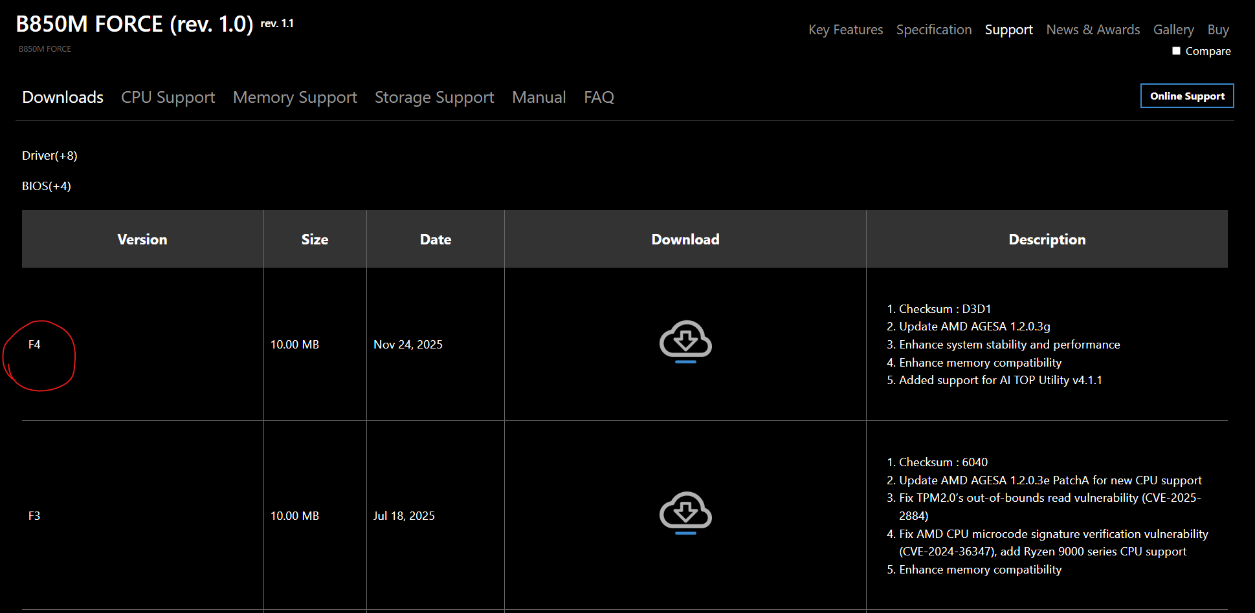Click the B850M FORCE (rev. 1.0) title
The height and width of the screenshot is (613, 1255).
[135, 24]
